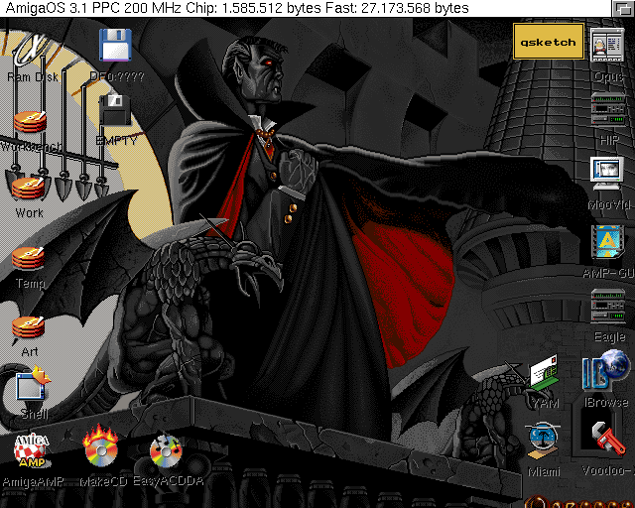Open the Workbench disk icon
The height and width of the screenshot is (508, 635).
point(30,121)
